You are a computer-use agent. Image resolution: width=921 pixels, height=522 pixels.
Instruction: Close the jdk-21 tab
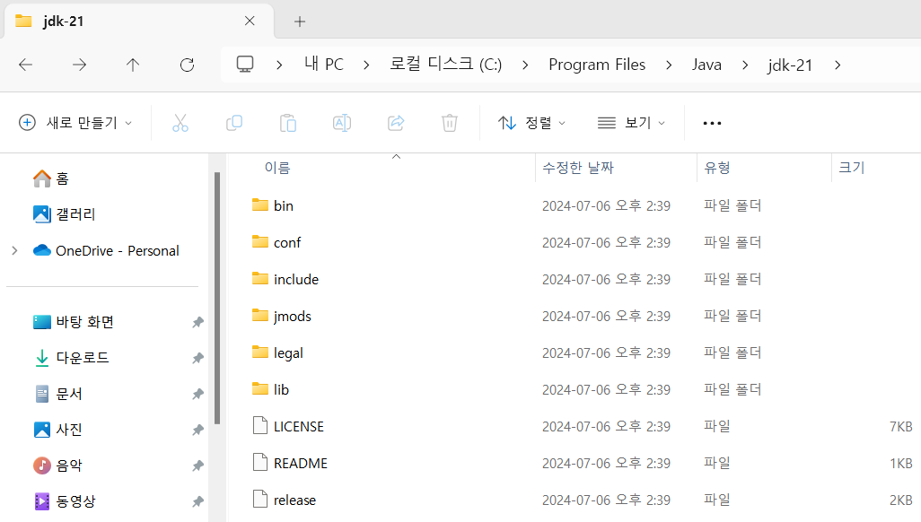(x=250, y=22)
